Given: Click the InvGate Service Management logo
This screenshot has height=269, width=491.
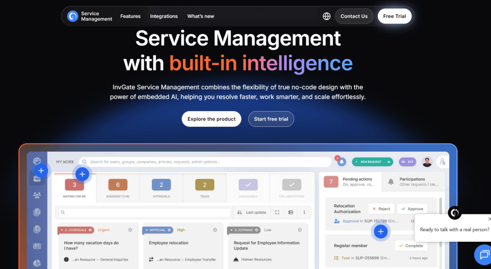Looking at the screenshot, I should (x=90, y=16).
